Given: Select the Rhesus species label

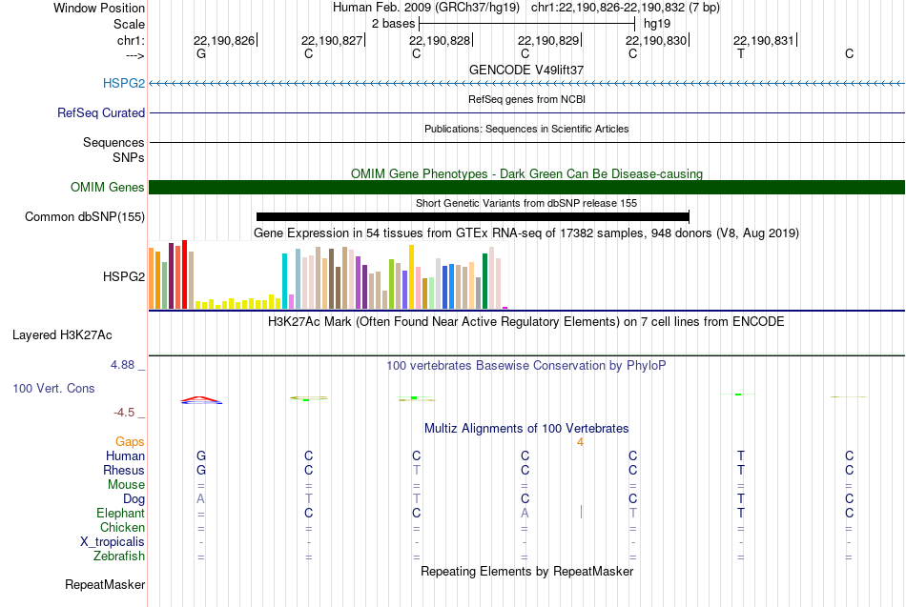Looking at the screenshot, I should coord(124,470).
